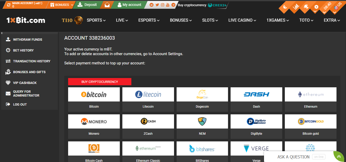The height and width of the screenshot is (162, 346).
Task: Expand the LIVE CASINO dropdown
Action: click(242, 20)
